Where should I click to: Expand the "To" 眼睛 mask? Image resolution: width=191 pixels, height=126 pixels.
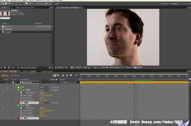tap(16, 103)
